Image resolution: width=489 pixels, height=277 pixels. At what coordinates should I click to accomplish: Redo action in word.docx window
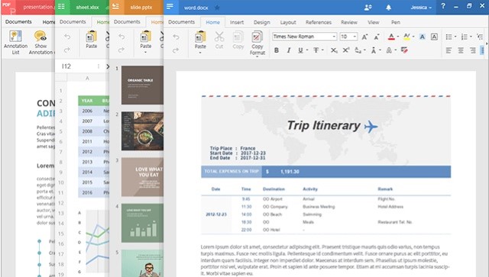176,50
